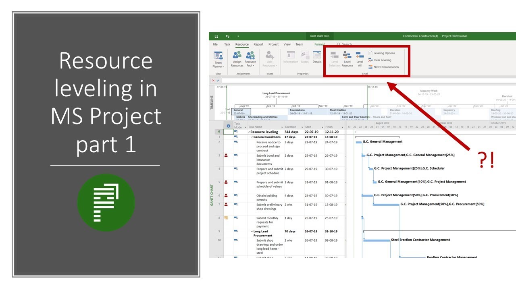Image resolution: width=516 pixels, height=290 pixels.
Task: Switch to the Team ribbon tab
Action: 299,44
